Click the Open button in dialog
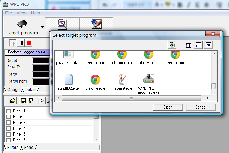229x153 pixels. [168, 107]
